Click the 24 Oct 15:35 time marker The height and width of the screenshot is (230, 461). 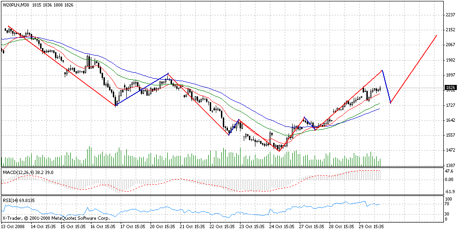(x=281, y=226)
